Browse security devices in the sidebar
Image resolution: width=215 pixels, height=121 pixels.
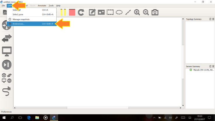tap(6, 65)
